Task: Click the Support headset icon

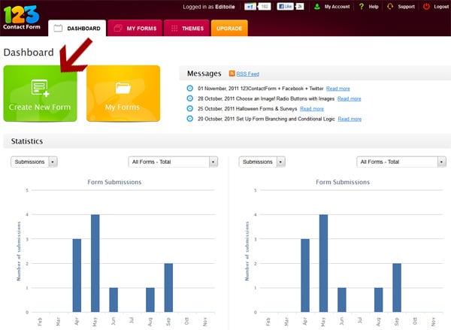Action: 390,6
